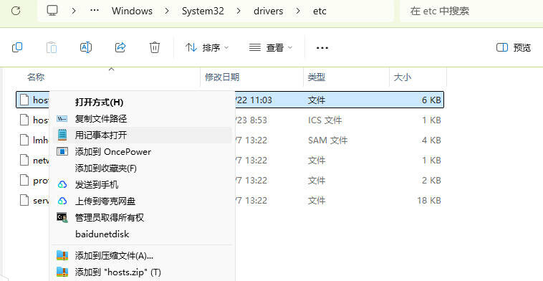This screenshot has height=281, width=543.
Task: Click the Rename toolbar icon
Action: [86, 47]
